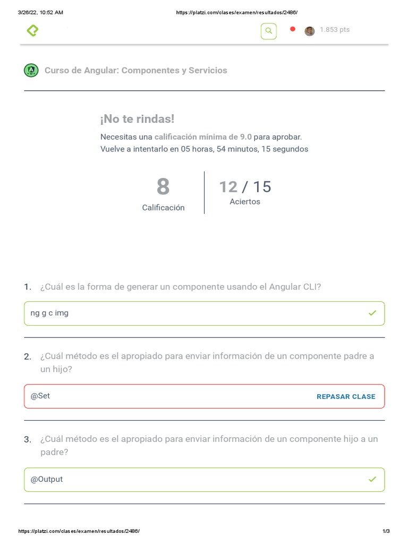This screenshot has width=408, height=544.
Task: Open the user profile avatar
Action: coord(309,31)
